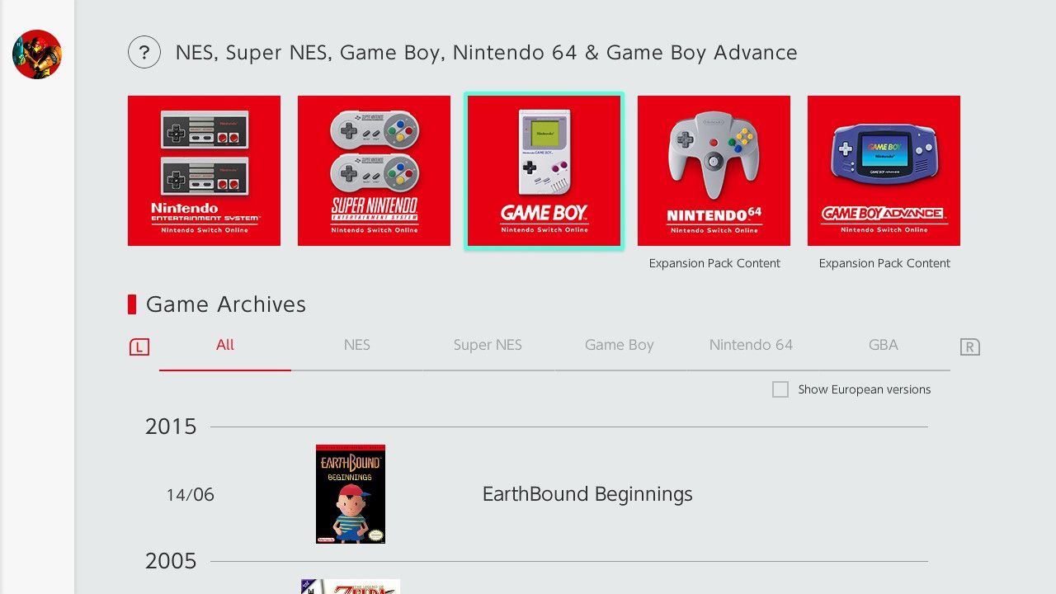The image size is (1056, 594).
Task: Open the EarthBound Beginnings box art thumbnail
Action: pos(350,493)
